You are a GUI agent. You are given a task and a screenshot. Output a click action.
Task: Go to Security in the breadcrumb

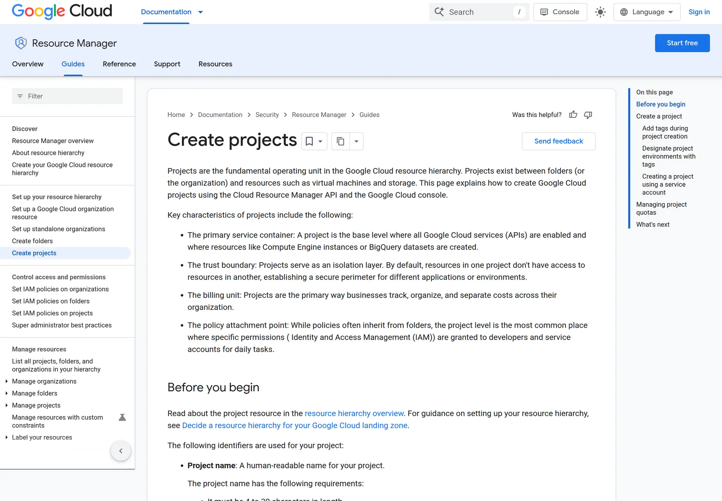click(x=267, y=115)
